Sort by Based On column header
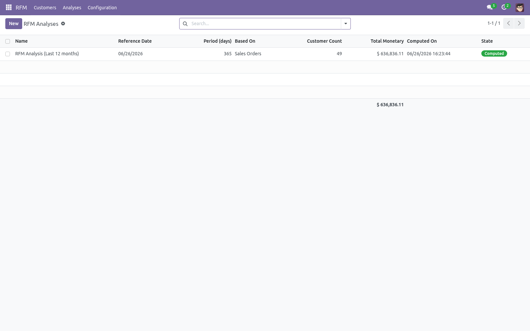The height and width of the screenshot is (331, 530). [245, 41]
